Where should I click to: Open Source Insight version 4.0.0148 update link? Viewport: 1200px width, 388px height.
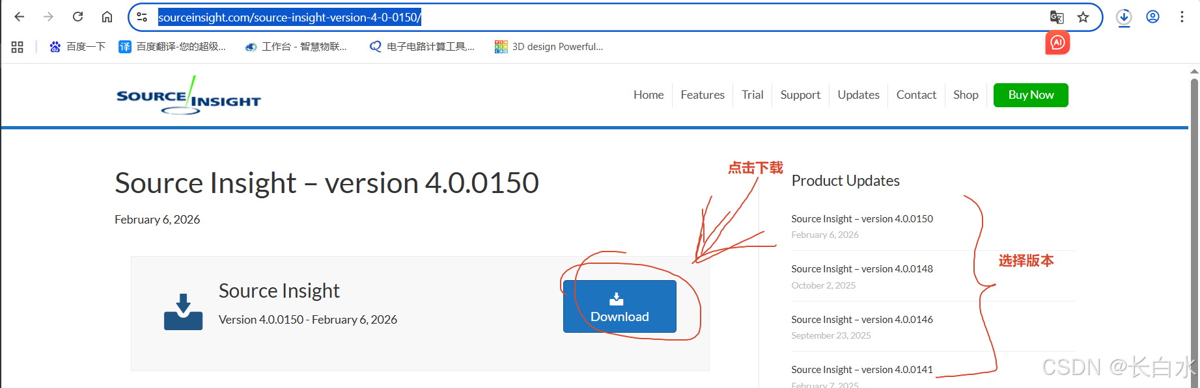[x=862, y=269]
